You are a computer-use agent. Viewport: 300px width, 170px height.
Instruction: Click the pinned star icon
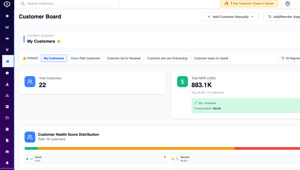point(25,58)
